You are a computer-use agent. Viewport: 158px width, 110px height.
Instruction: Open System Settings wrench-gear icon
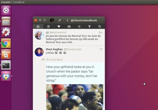click(x=6, y=32)
